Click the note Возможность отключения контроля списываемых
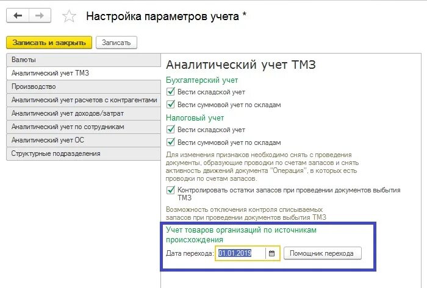The height and width of the screenshot is (288, 427). [x=246, y=214]
